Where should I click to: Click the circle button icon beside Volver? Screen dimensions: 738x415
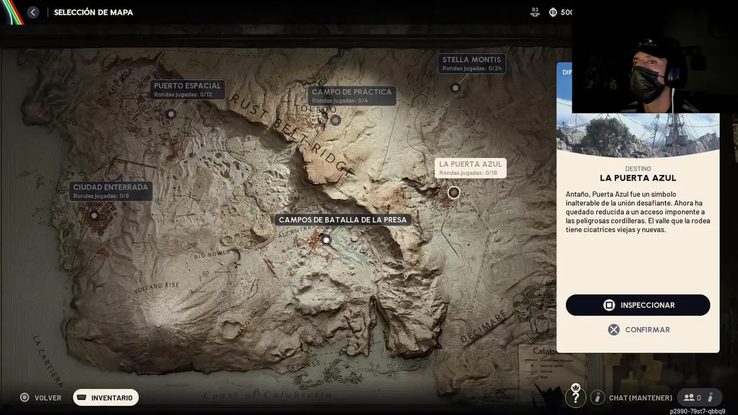[x=24, y=398]
